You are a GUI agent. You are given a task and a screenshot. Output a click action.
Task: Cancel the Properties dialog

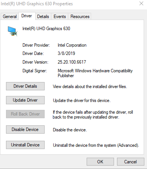[x=130, y=162]
